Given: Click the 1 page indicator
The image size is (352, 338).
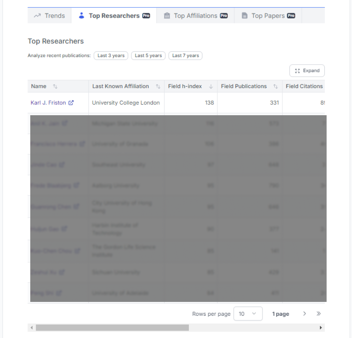Looking at the screenshot, I should [281, 314].
